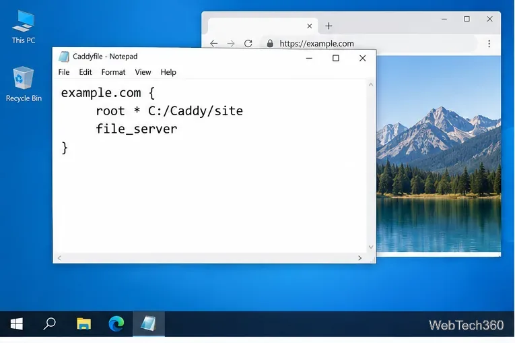
Task: Click the mountain lake image in browser
Action: point(439,154)
